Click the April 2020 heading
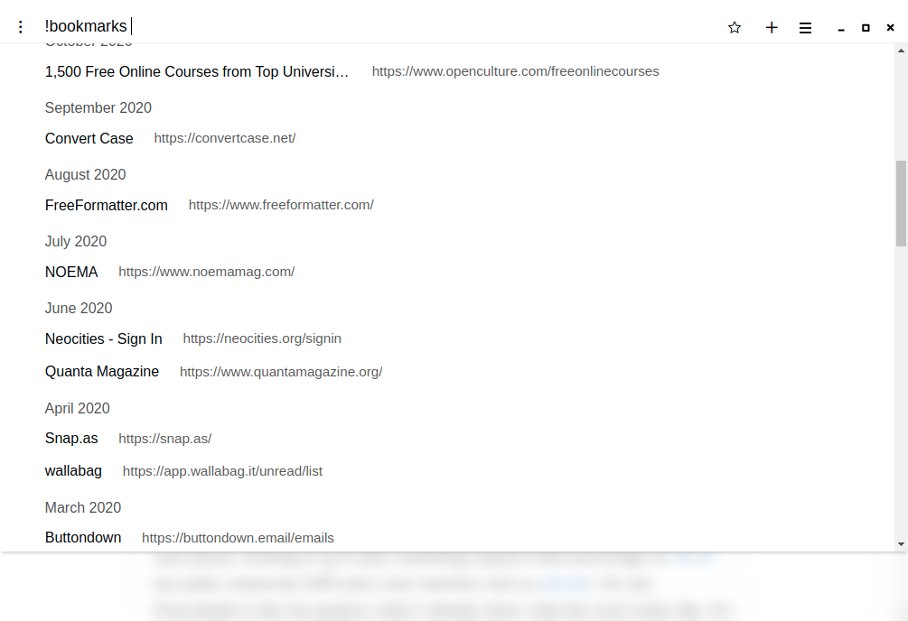The image size is (908, 621). tap(78, 408)
